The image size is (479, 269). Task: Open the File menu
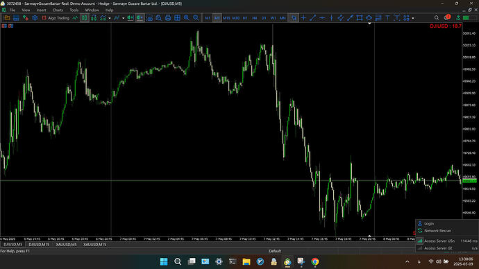point(12,10)
